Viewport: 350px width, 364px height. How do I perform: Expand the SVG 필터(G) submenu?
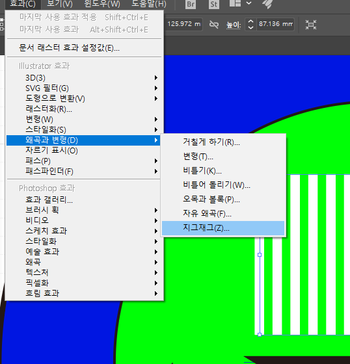click(84, 88)
